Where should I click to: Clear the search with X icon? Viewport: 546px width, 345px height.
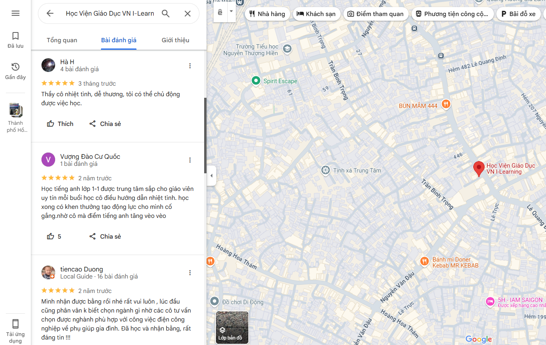pos(188,13)
